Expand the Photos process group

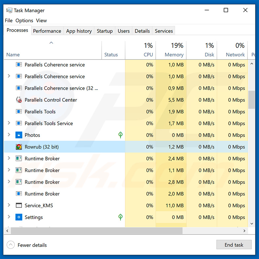pos(9,135)
